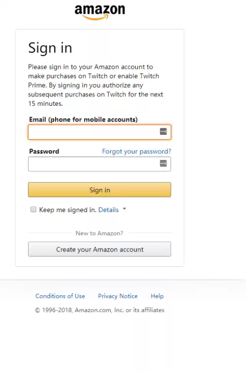Tick the Keep me signed in checkbox

pyautogui.click(x=33, y=209)
